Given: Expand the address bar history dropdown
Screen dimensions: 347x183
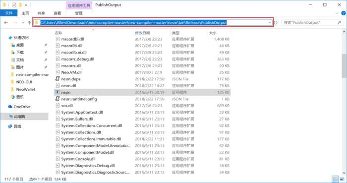Looking at the screenshot, I should coord(270,23).
